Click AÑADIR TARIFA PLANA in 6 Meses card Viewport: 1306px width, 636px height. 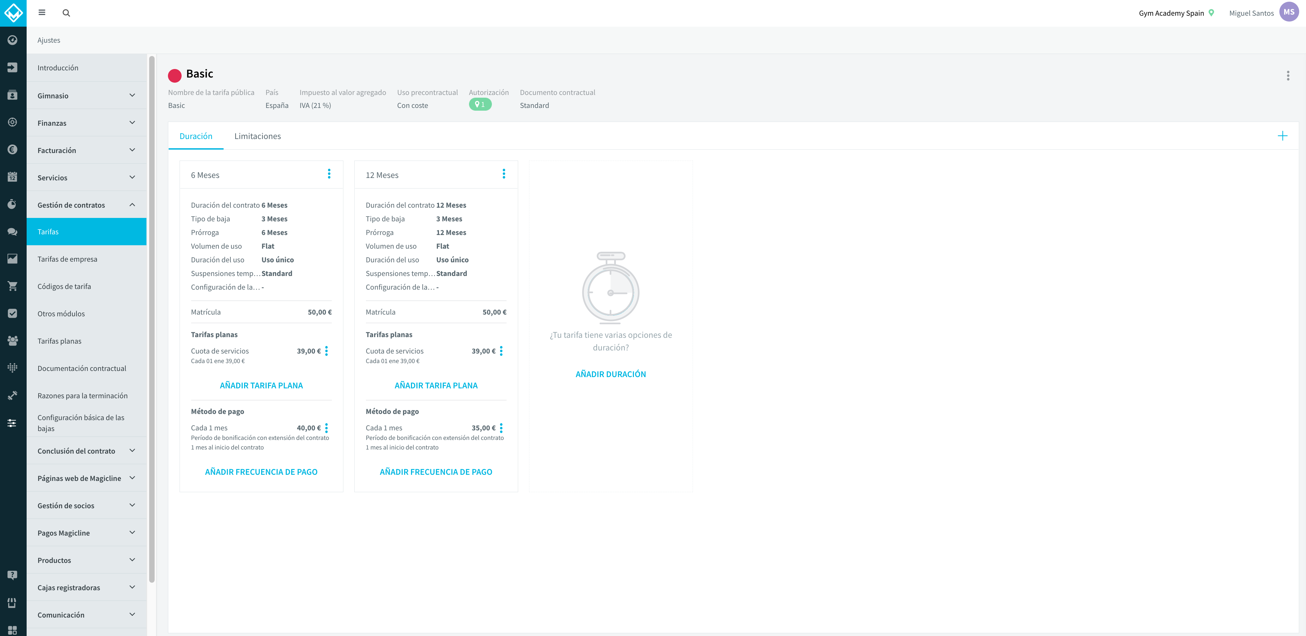coord(261,385)
